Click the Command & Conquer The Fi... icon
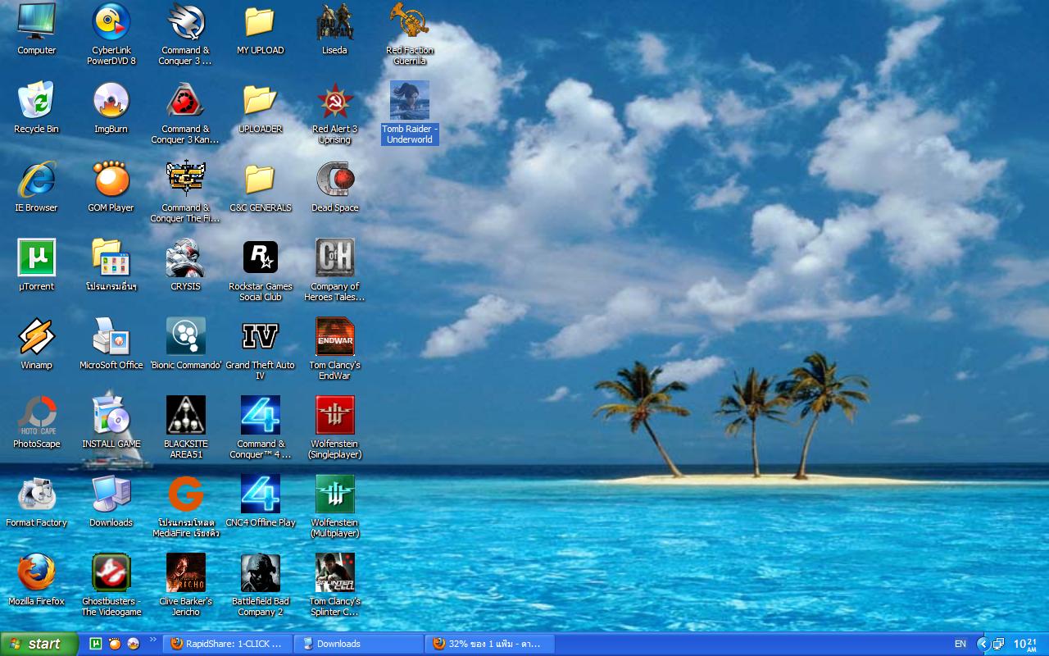1049x656 pixels. pyautogui.click(x=185, y=180)
